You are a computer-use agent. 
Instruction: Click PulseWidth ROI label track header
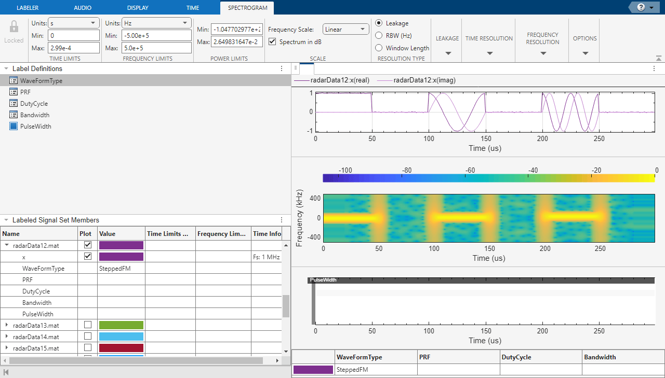[481, 280]
